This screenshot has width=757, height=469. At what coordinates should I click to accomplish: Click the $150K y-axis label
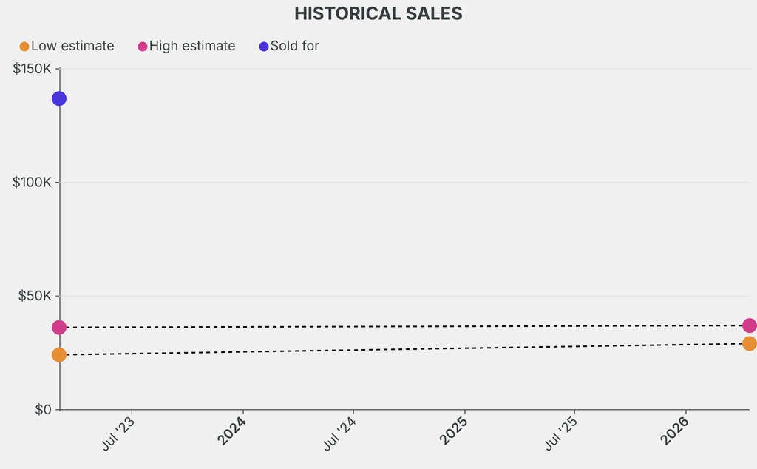point(32,69)
